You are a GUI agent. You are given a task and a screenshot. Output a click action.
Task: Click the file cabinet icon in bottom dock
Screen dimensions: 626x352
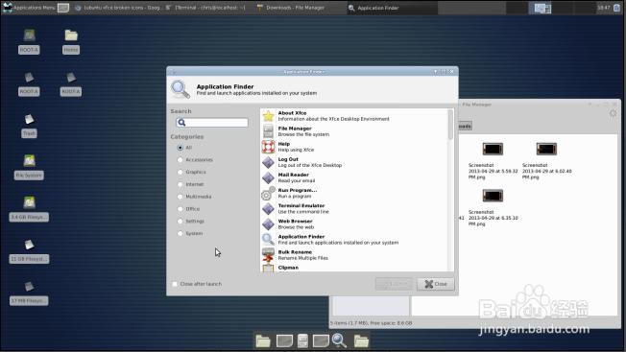coord(303,340)
